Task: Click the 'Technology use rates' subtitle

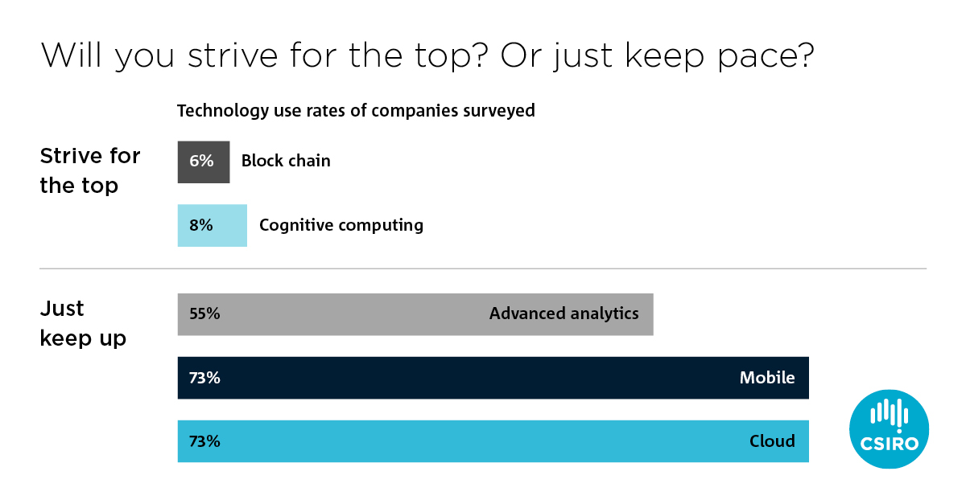Action: tap(356, 110)
